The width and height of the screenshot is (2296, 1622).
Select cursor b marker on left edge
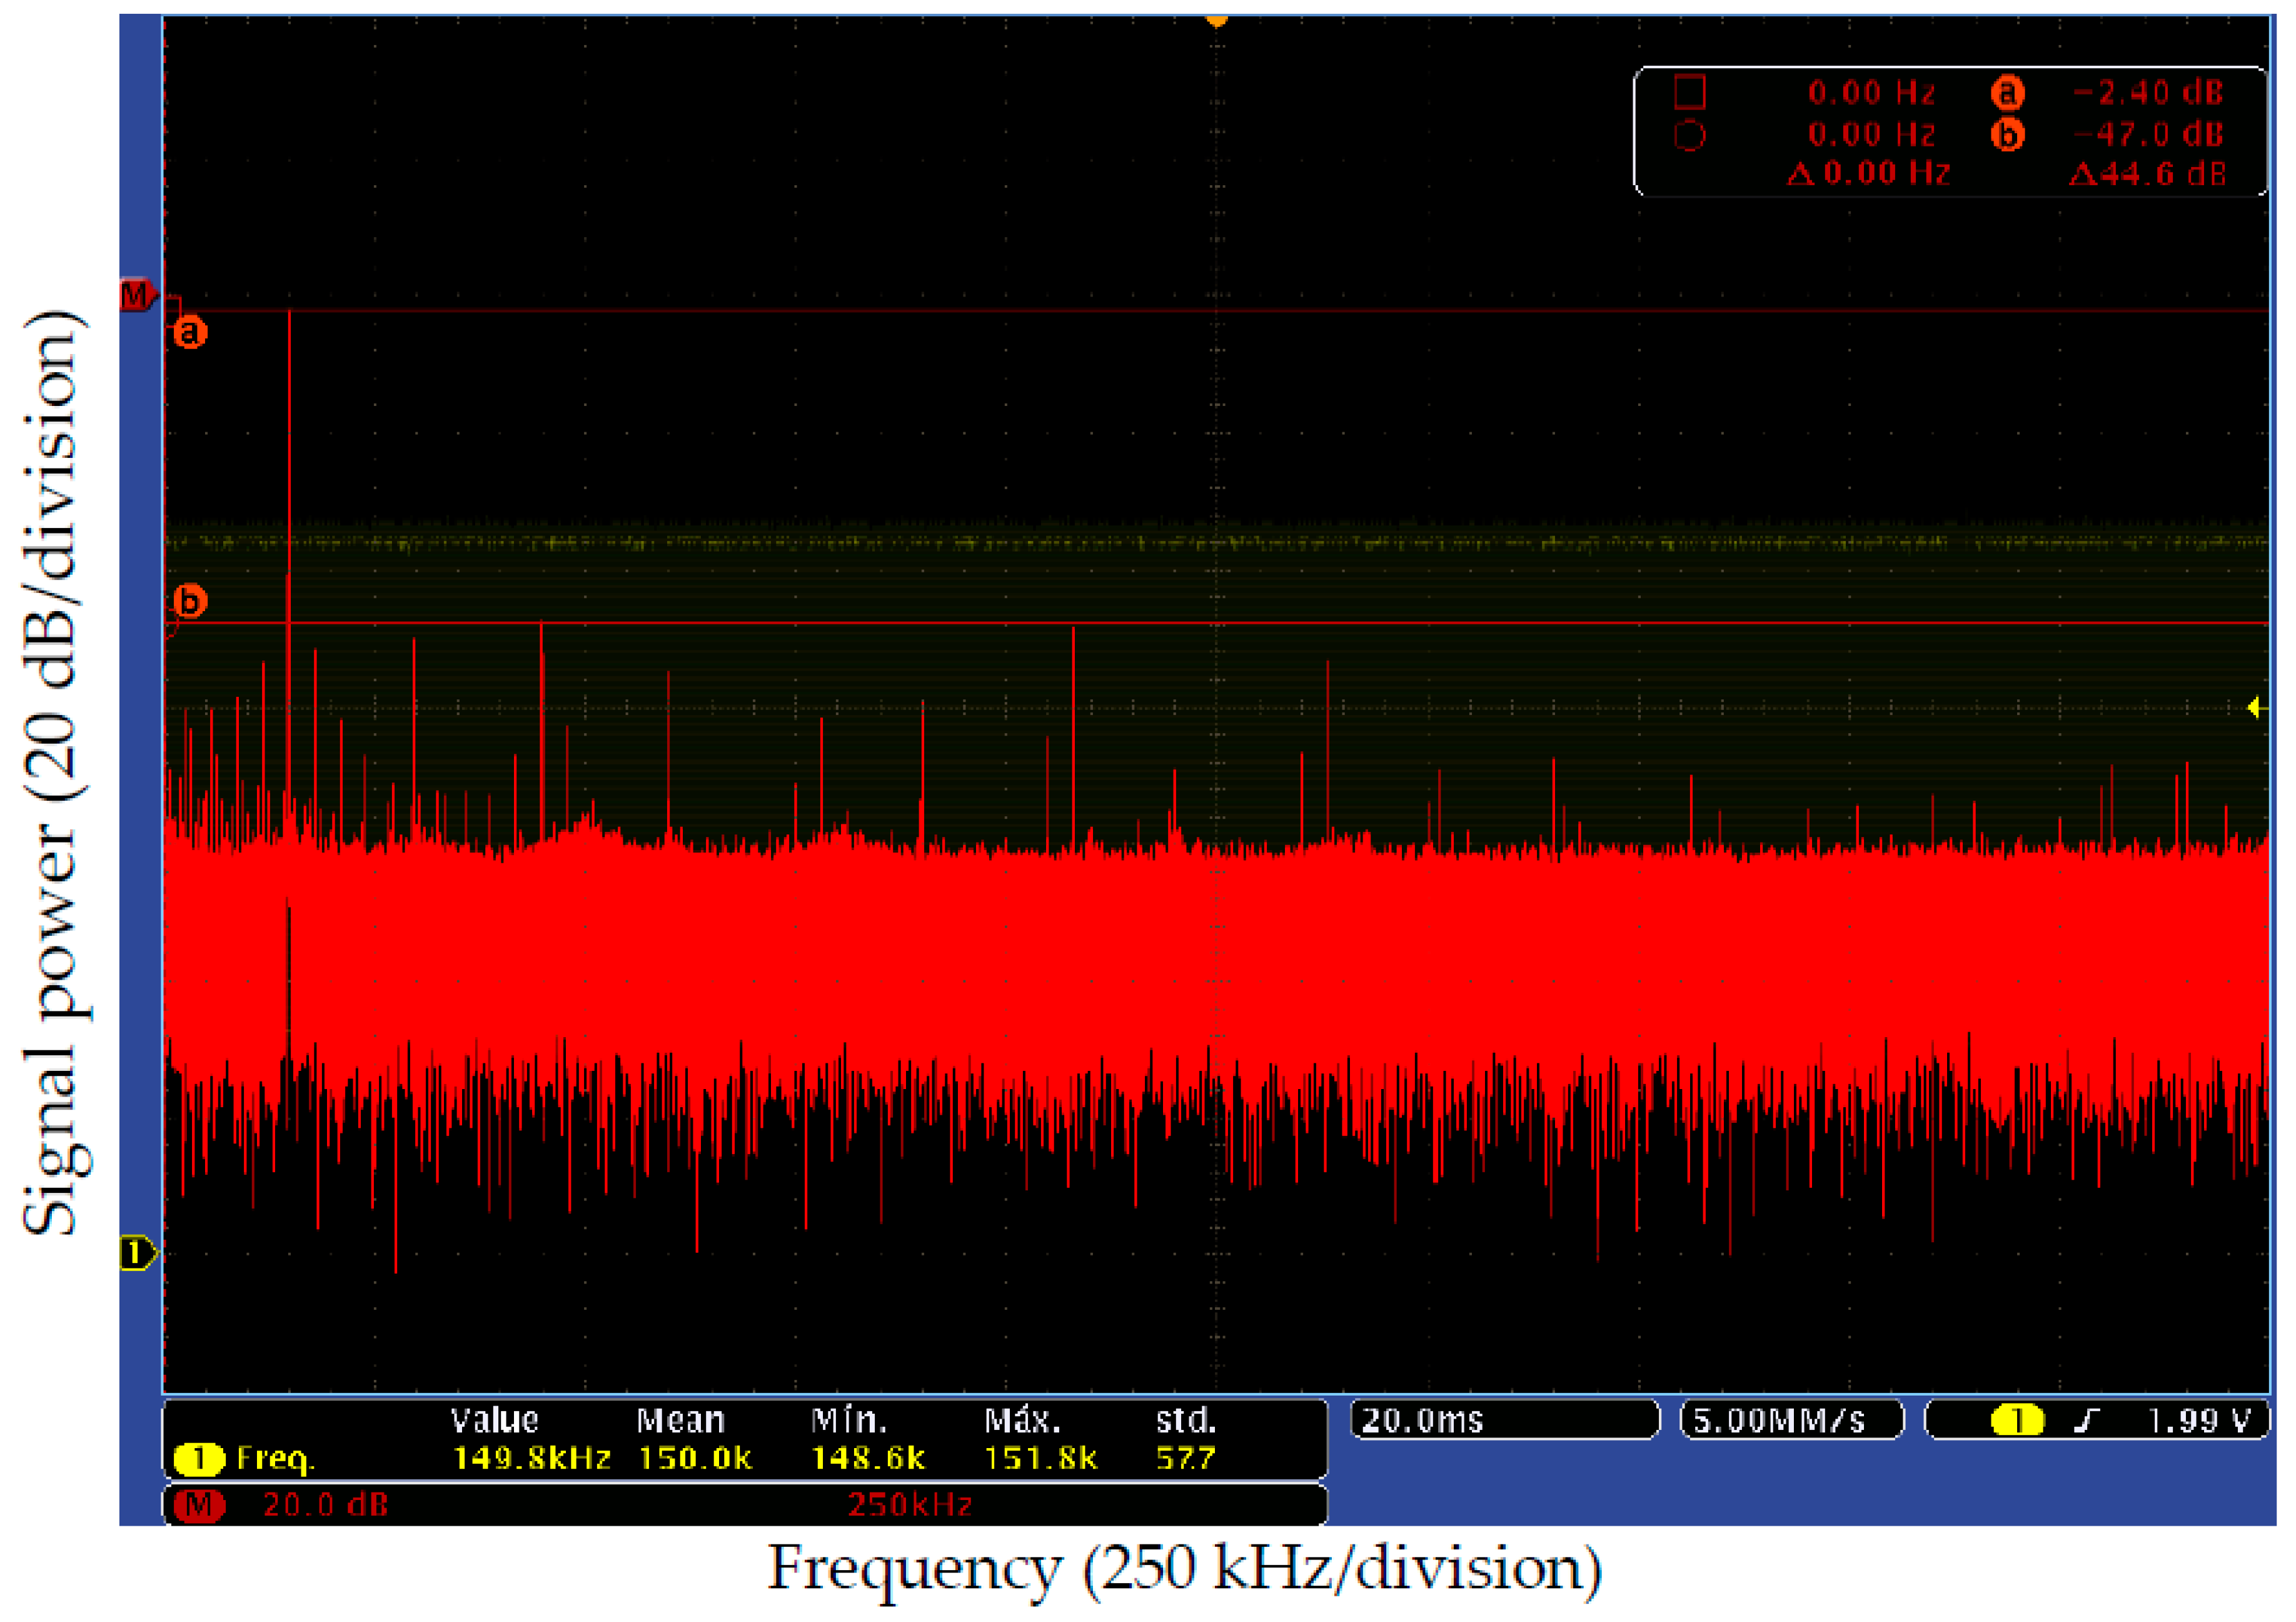[190, 601]
